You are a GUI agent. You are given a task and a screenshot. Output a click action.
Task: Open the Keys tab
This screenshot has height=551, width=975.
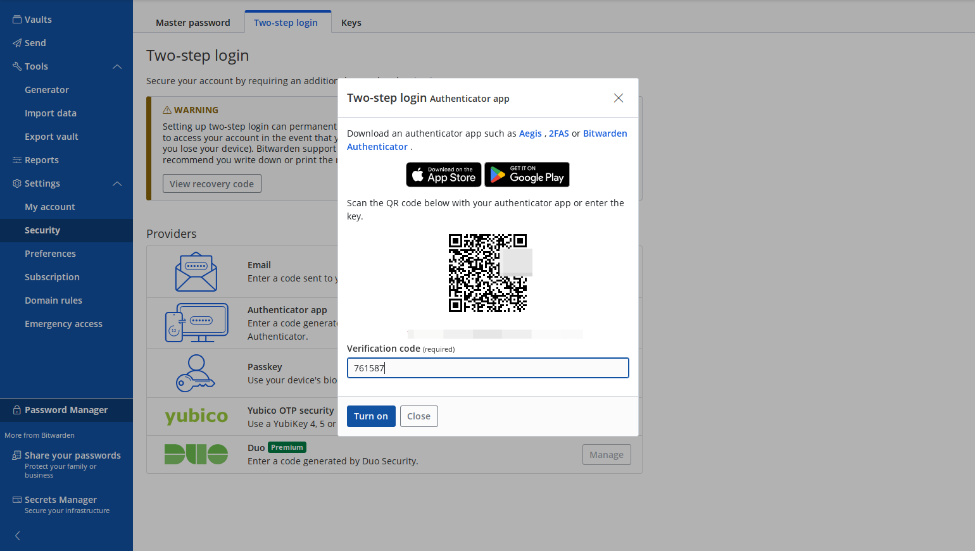pos(351,23)
